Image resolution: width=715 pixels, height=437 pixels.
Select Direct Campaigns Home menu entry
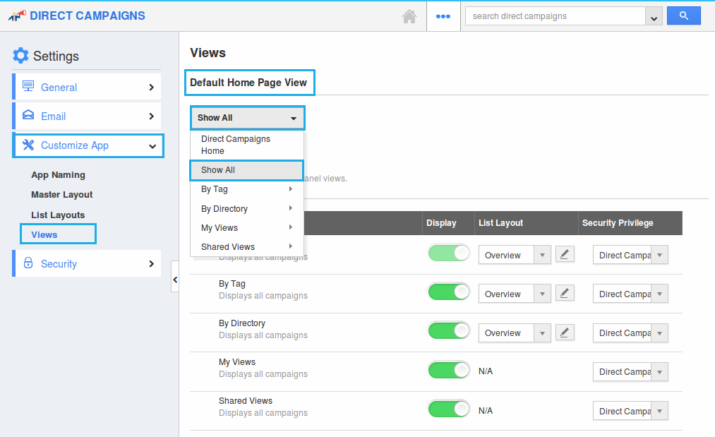coord(235,145)
